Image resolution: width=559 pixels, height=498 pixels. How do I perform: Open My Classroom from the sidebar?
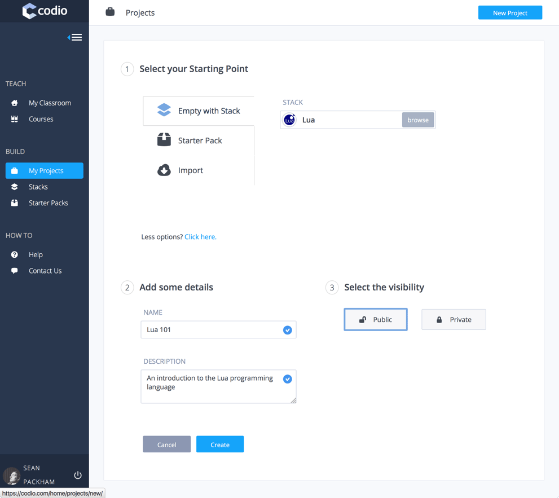[49, 103]
